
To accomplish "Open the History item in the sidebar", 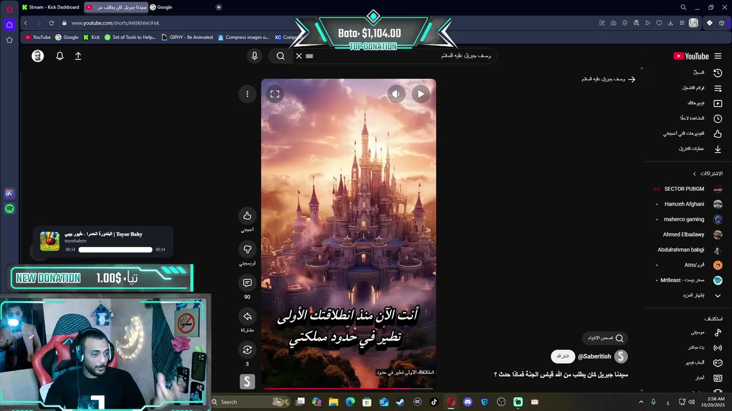I will 707,72.
